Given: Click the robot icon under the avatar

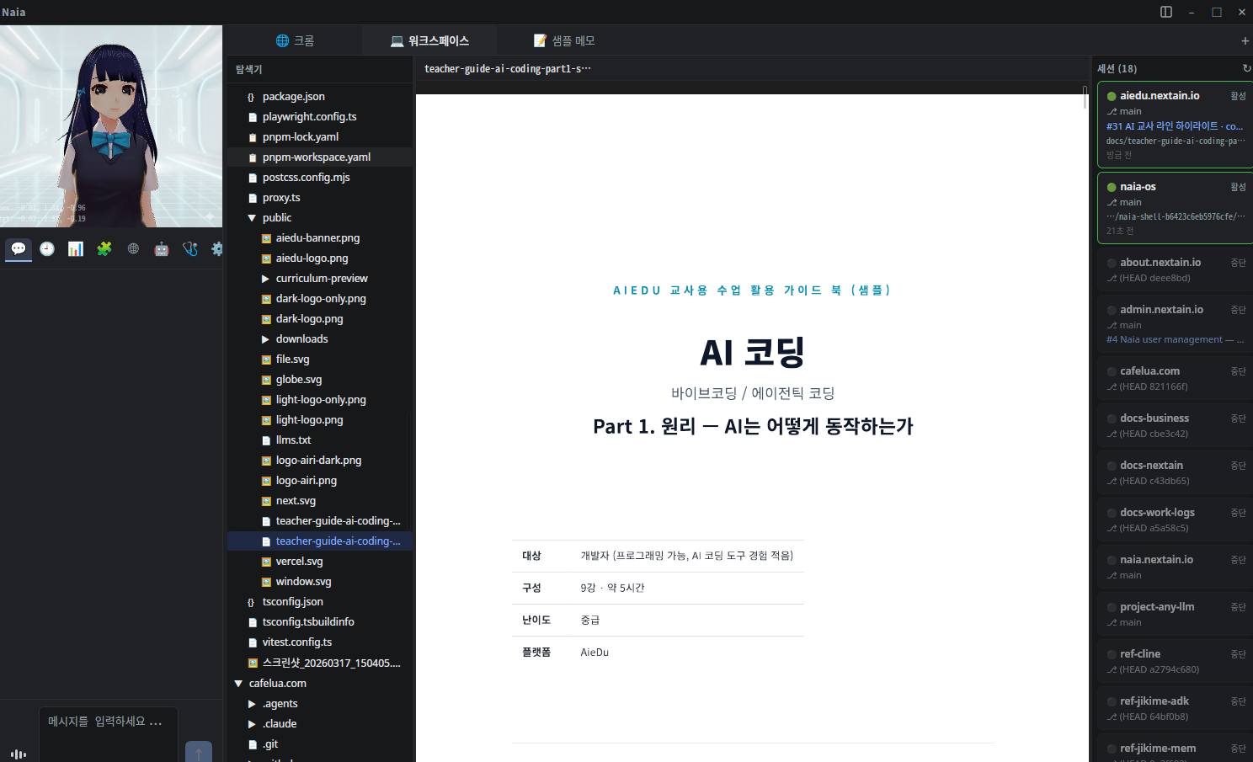Looking at the screenshot, I should [161, 248].
